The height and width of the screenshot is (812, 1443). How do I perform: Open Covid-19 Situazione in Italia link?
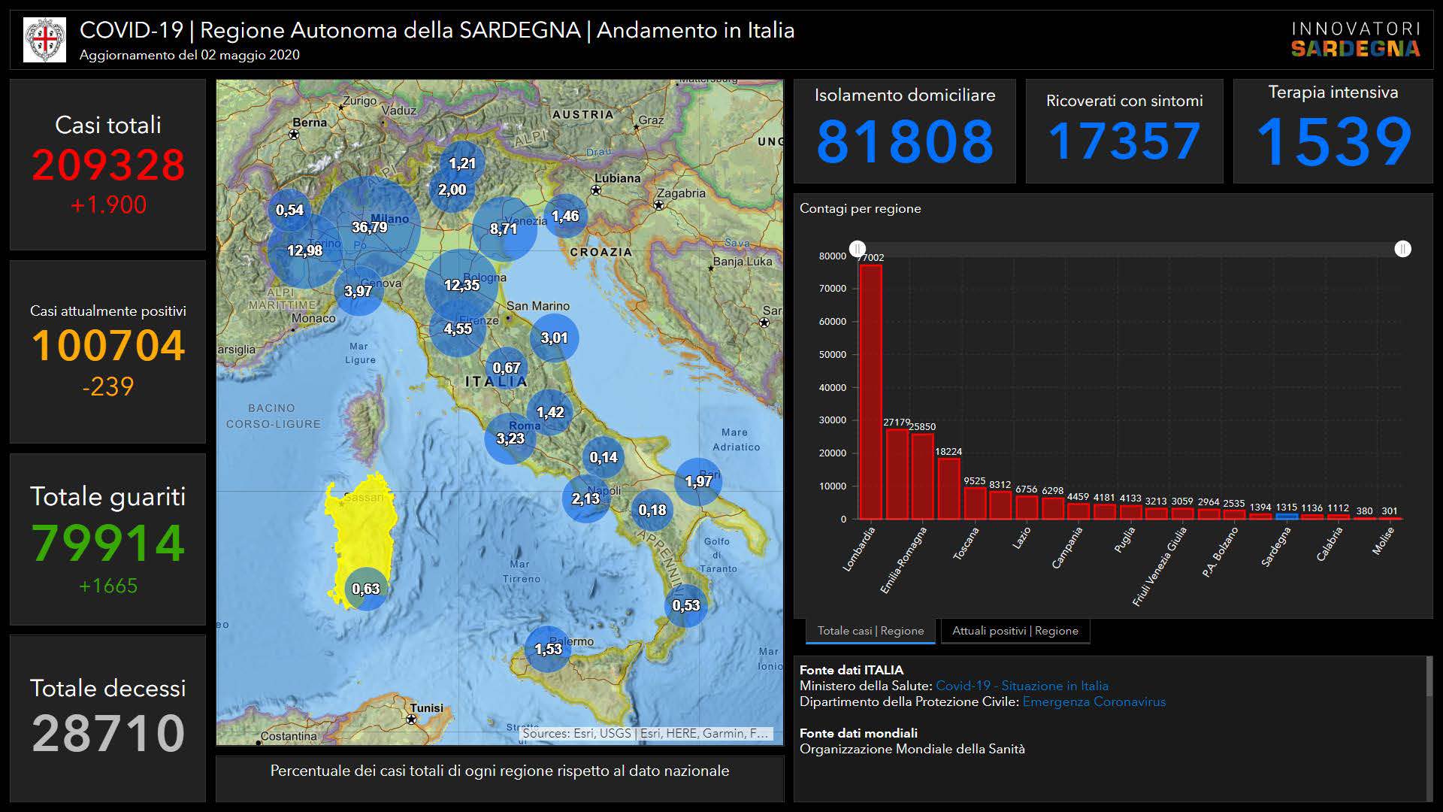click(x=1021, y=686)
